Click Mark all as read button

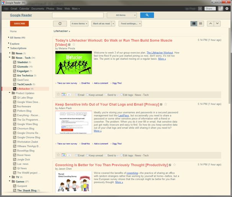point(101,23)
